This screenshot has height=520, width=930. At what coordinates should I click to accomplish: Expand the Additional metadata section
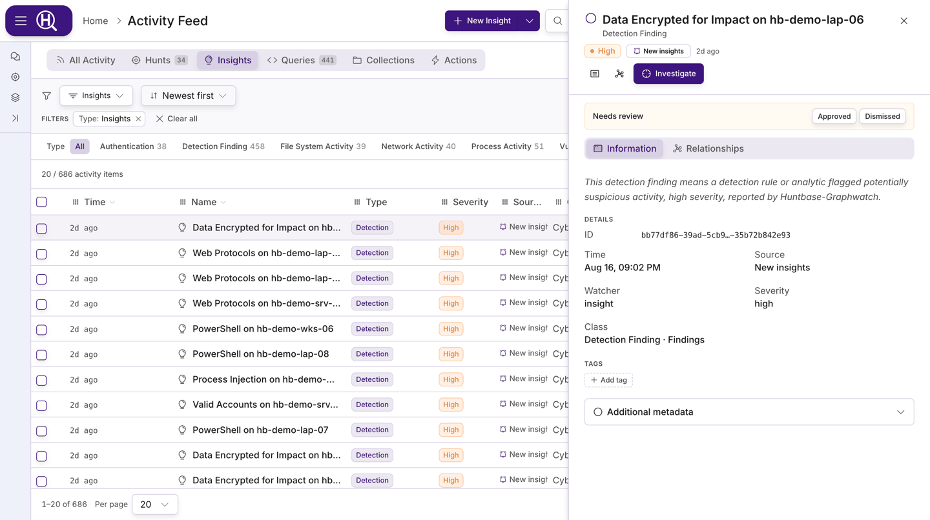coord(749,412)
